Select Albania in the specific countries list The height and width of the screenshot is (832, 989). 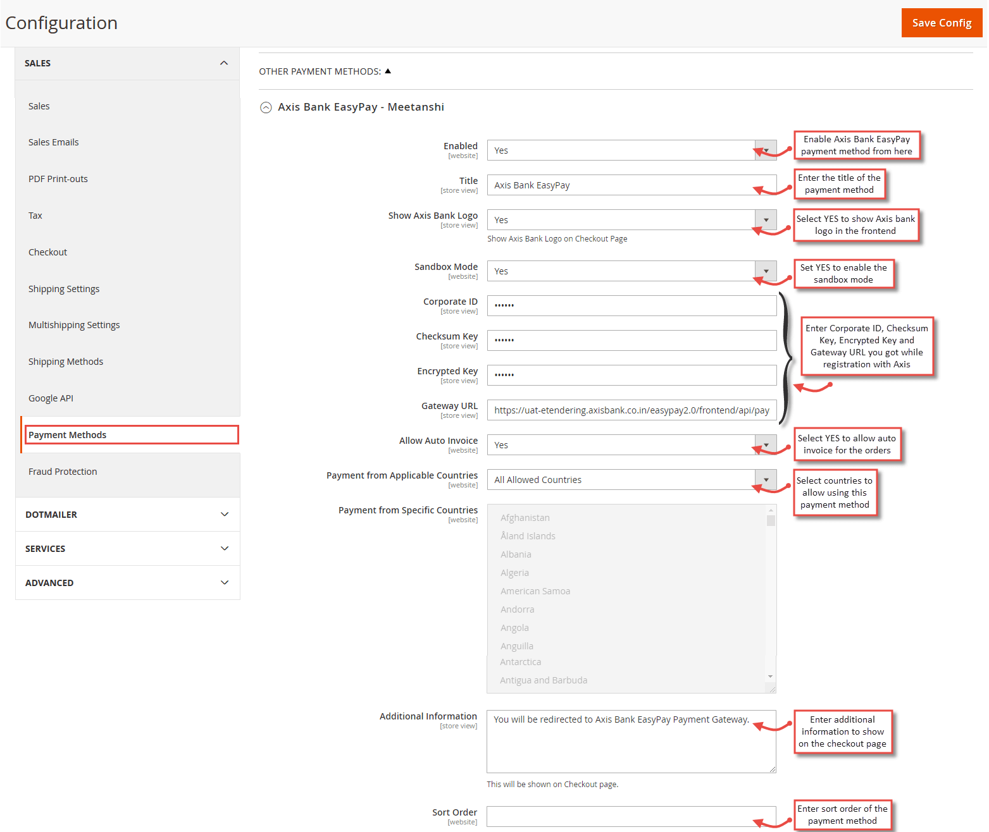tap(516, 554)
